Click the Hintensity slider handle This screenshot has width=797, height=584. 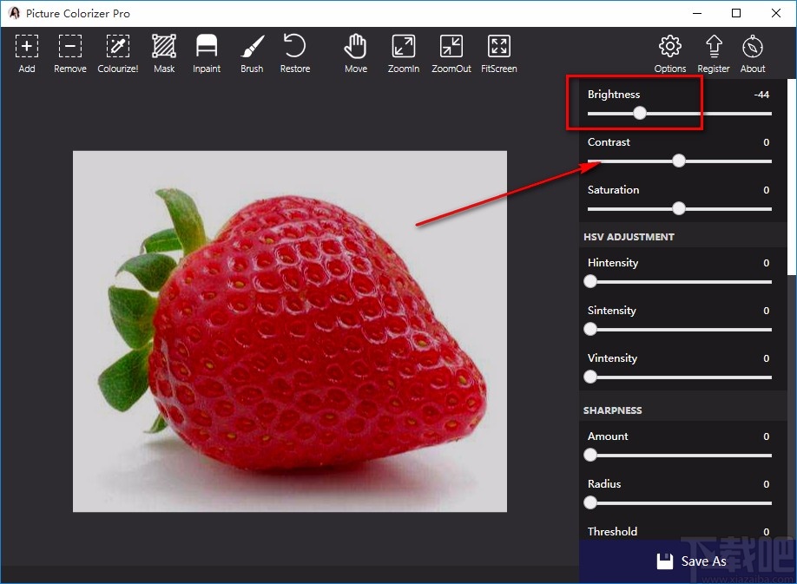pos(590,281)
